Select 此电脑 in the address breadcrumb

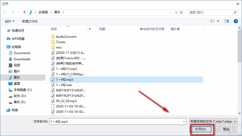(43, 12)
